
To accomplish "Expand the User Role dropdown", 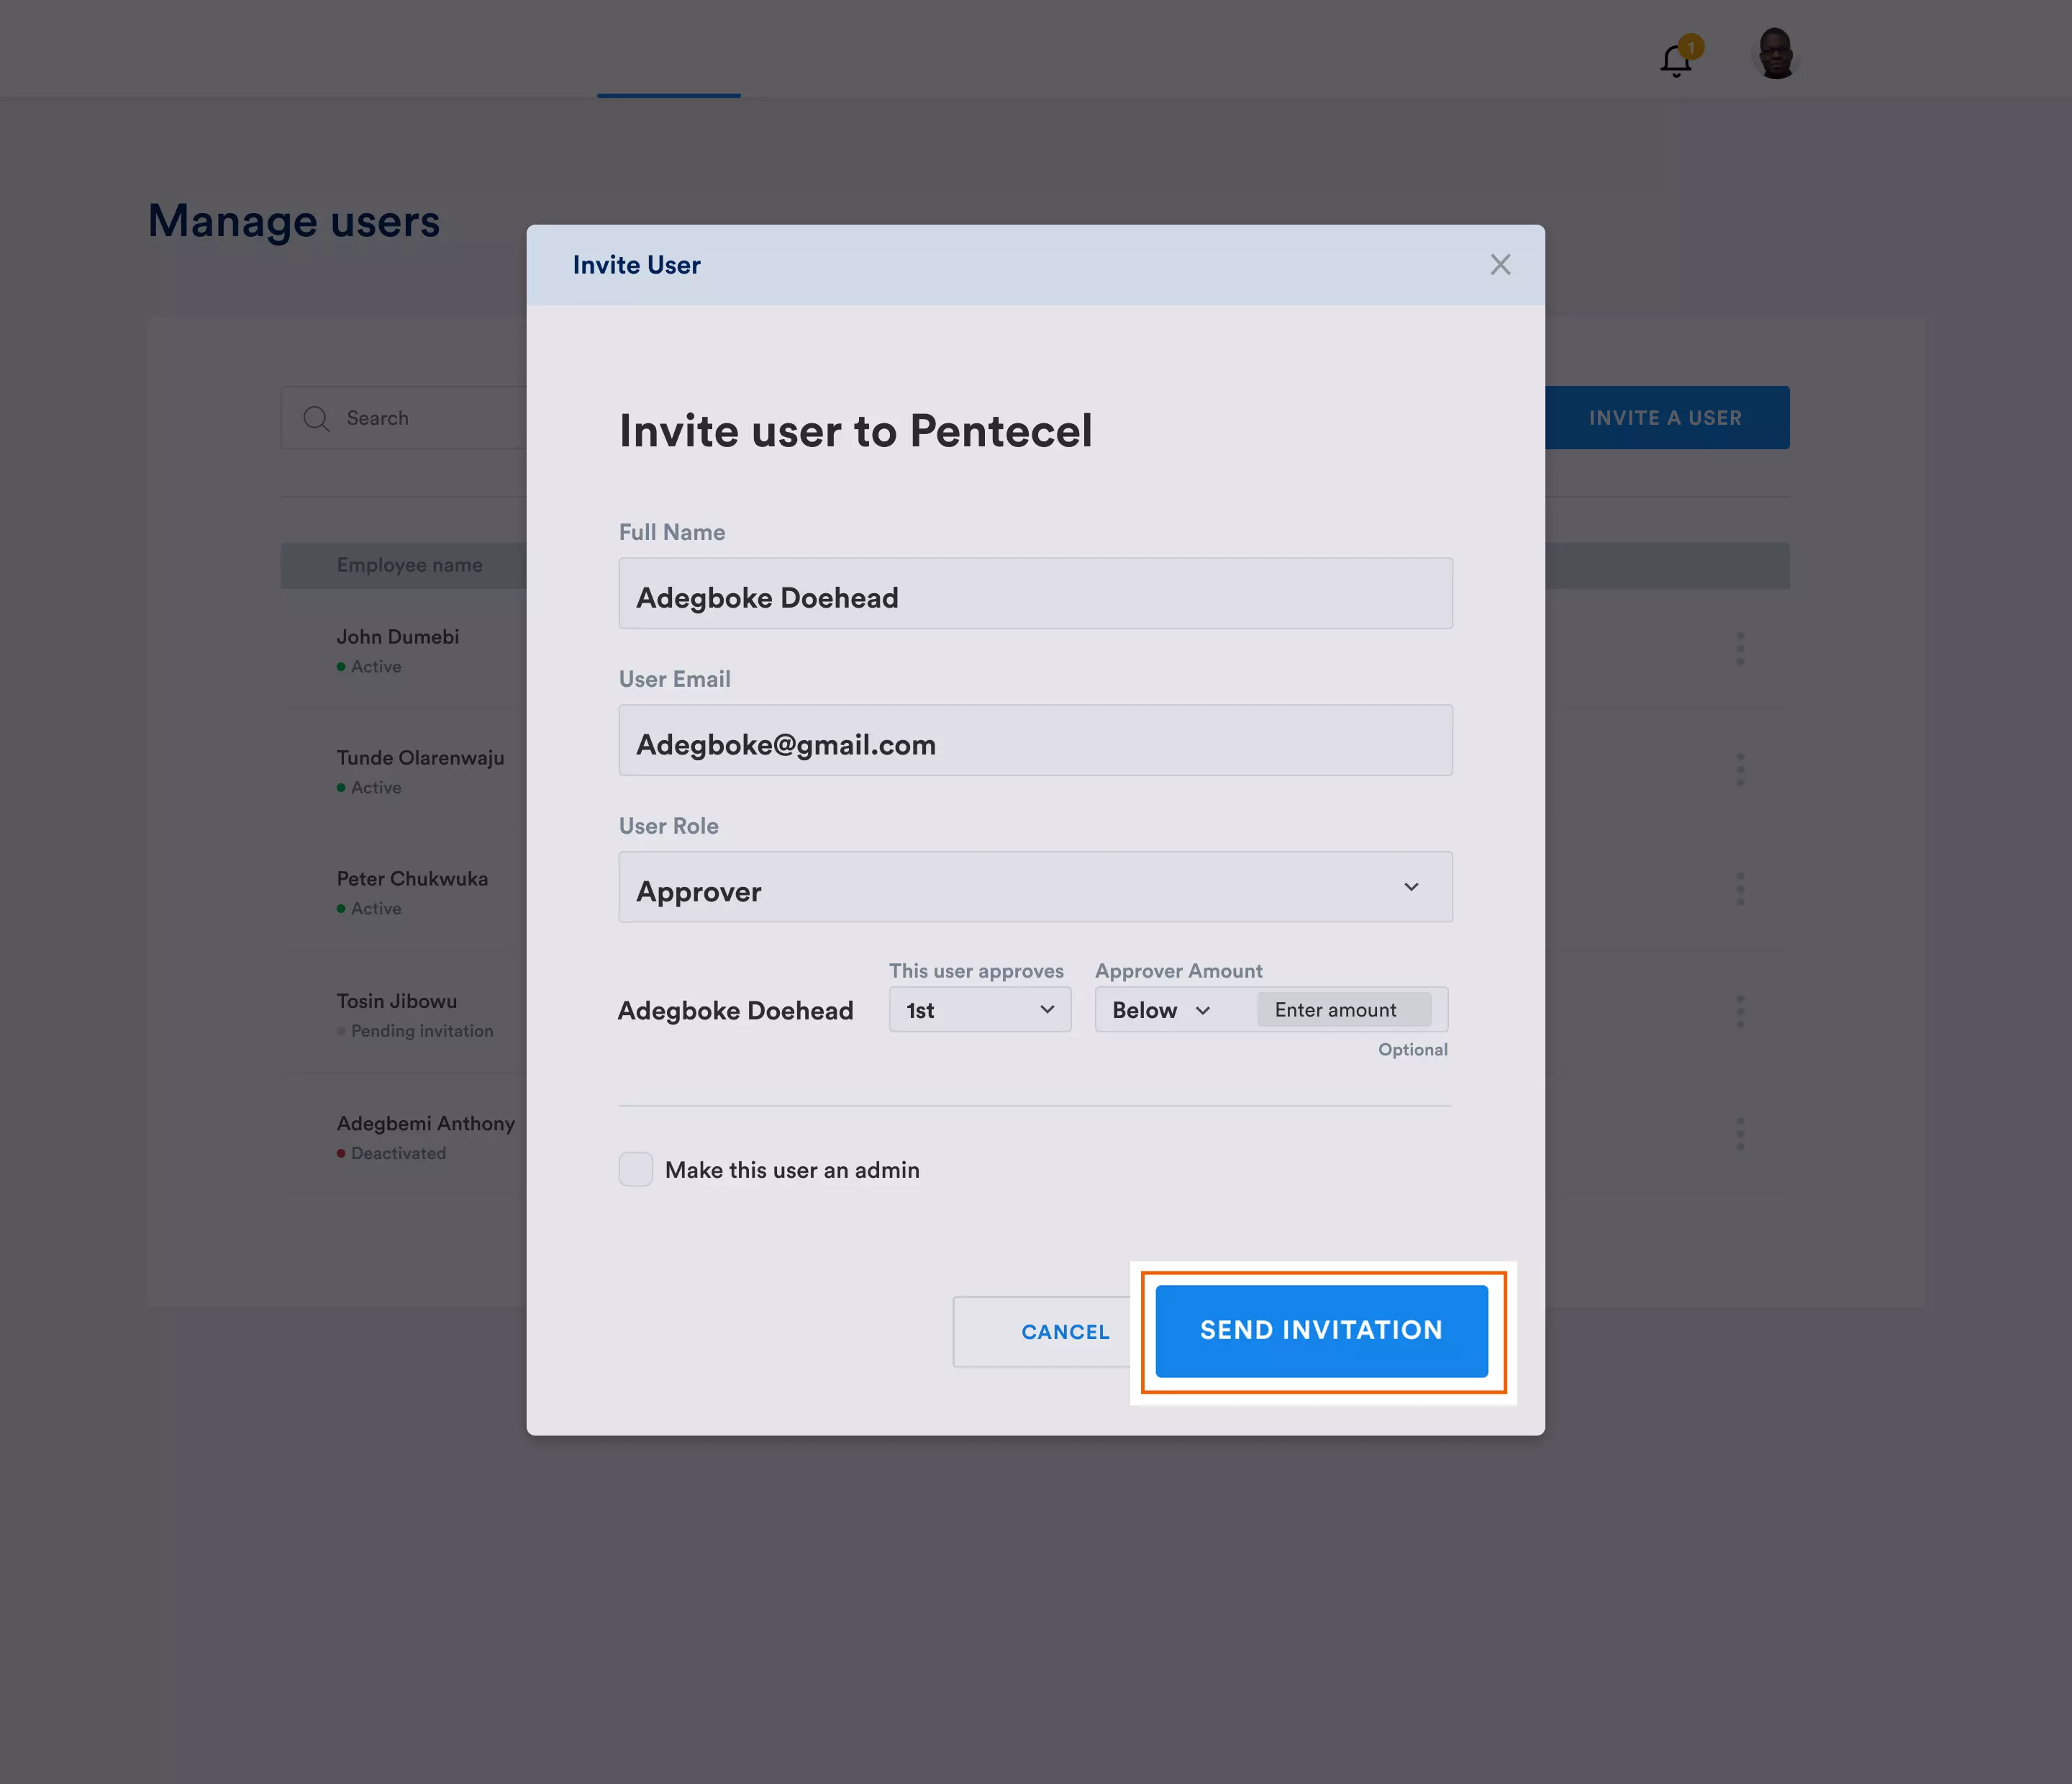I will click(1035, 888).
